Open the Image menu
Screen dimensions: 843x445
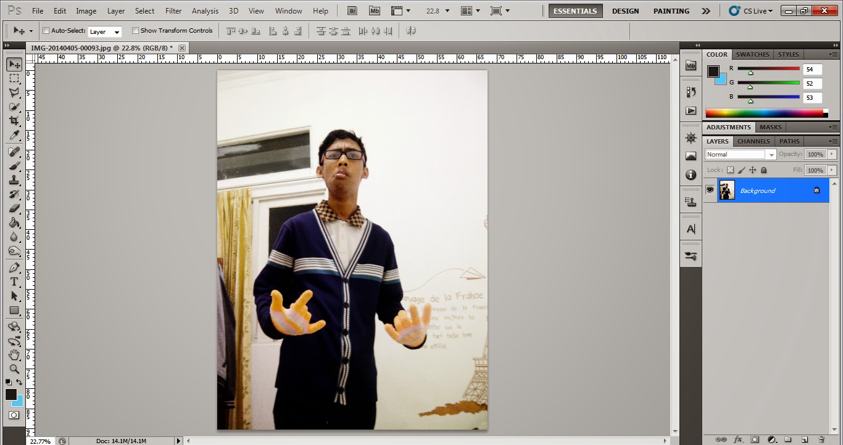pyautogui.click(x=86, y=11)
